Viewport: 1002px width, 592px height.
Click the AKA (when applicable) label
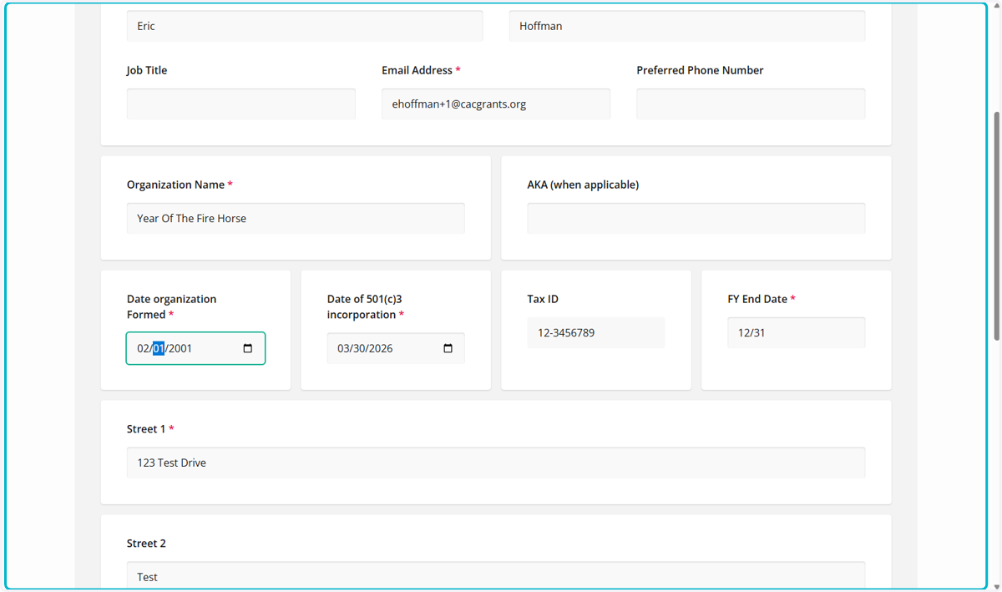point(583,185)
